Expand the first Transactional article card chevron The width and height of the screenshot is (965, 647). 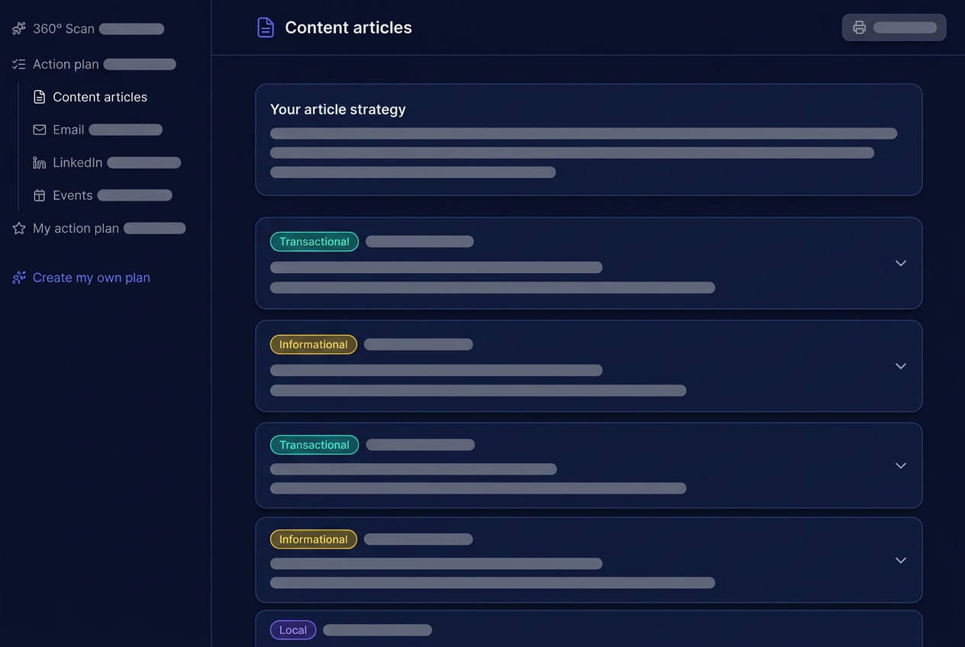coord(901,263)
